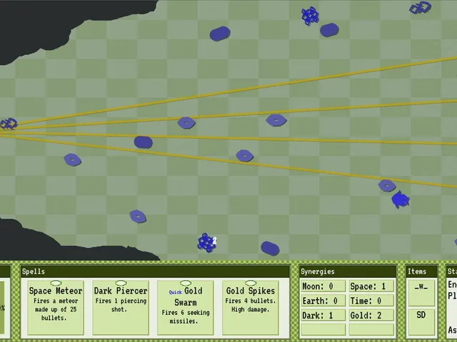Click the dark oval beside the top cluster enemy
Image resolution: width=457 pixels, height=342 pixels.
tap(329, 30)
